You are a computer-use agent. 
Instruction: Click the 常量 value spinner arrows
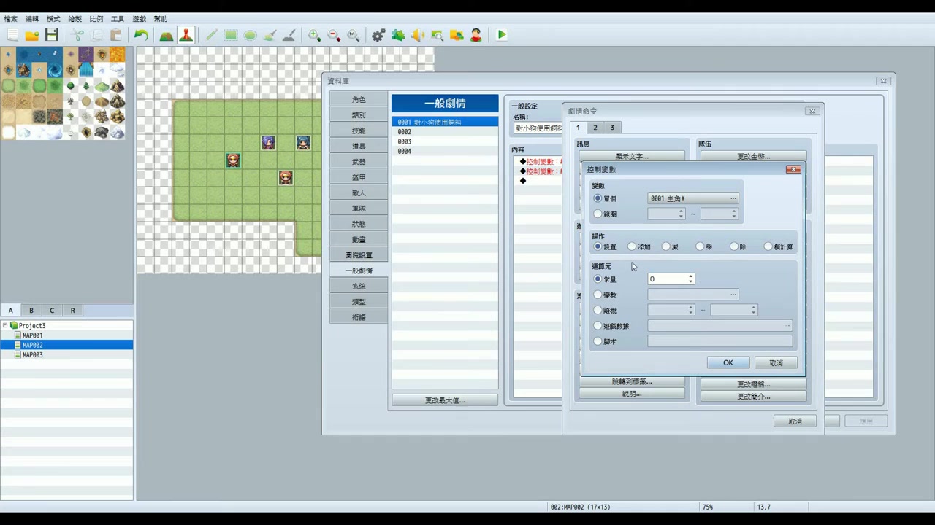point(690,279)
